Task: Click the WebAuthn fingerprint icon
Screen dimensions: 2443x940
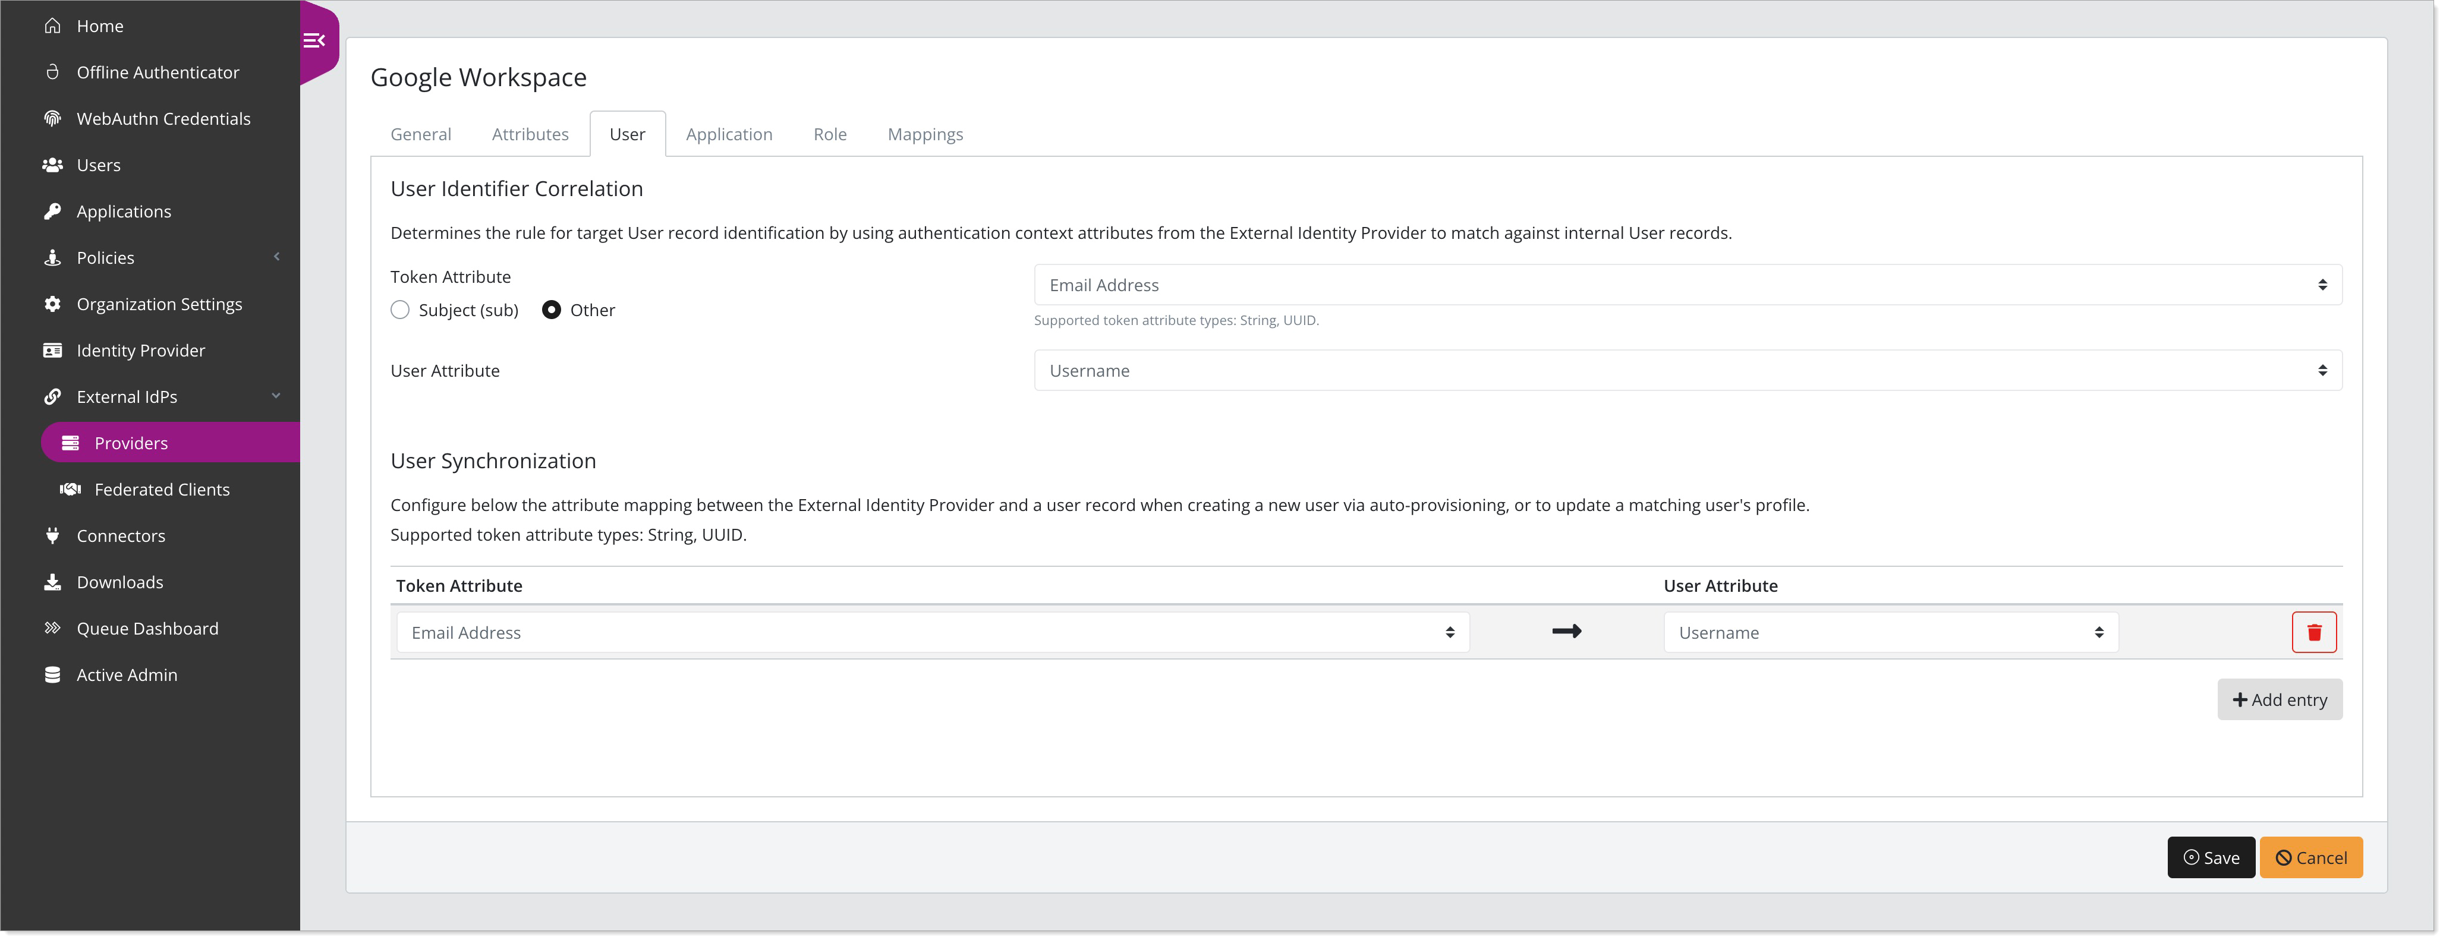Action: [x=53, y=118]
